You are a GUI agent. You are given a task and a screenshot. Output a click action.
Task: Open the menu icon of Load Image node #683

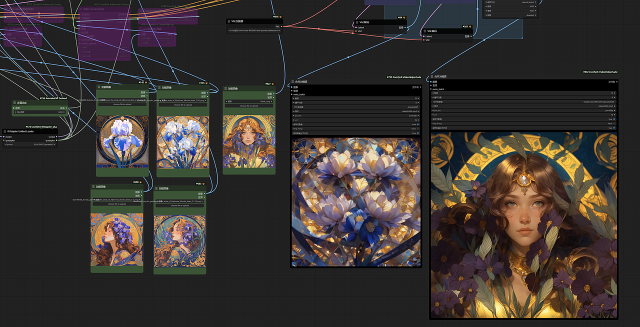(x=156, y=188)
